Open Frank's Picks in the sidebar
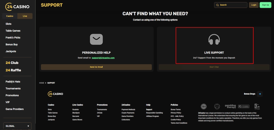This screenshot has height=130, width=274. (13, 37)
